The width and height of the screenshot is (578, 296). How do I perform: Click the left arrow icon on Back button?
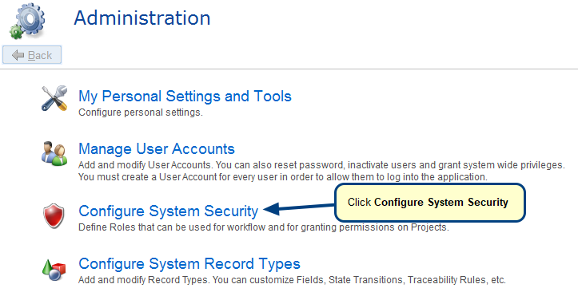click(x=18, y=55)
